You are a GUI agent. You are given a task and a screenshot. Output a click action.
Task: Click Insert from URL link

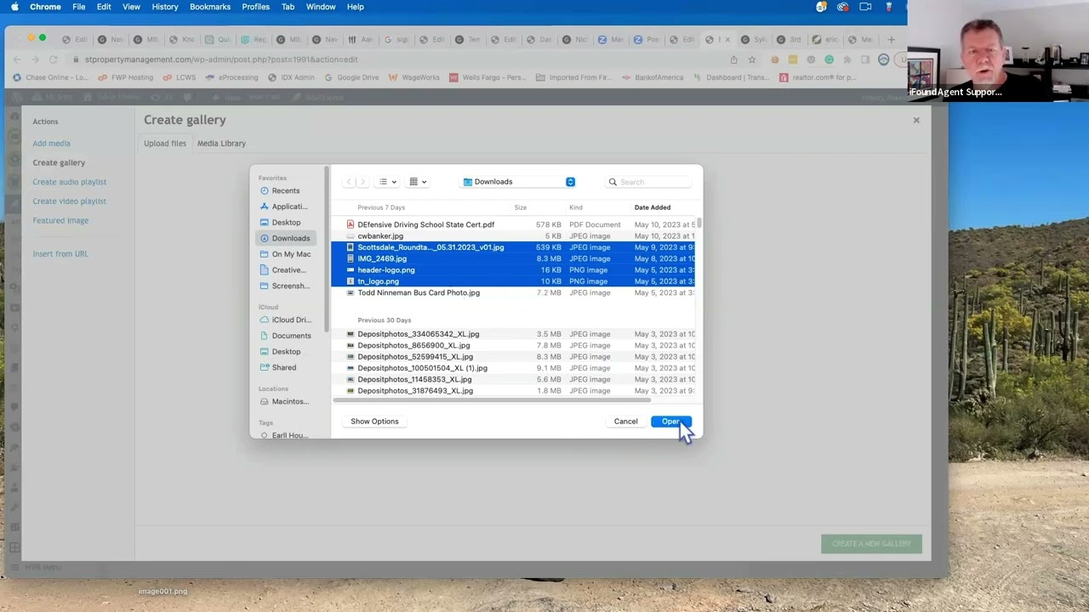[x=60, y=254]
